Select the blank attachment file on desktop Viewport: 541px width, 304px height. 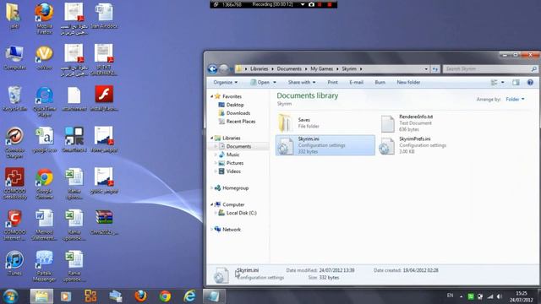tap(74, 99)
